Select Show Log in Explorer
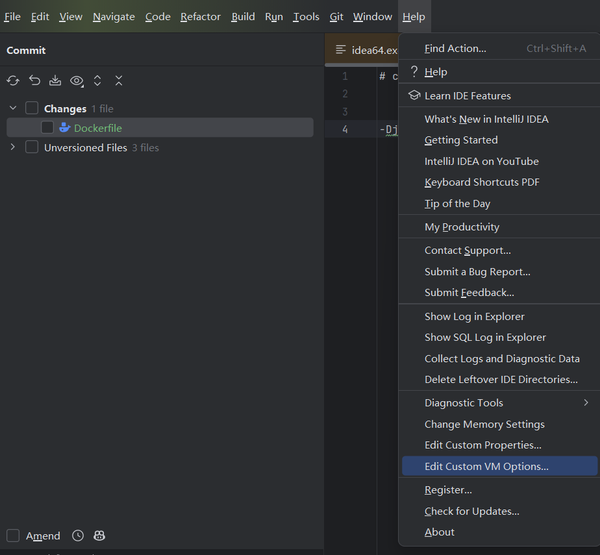The height and width of the screenshot is (555, 600). (x=499, y=316)
